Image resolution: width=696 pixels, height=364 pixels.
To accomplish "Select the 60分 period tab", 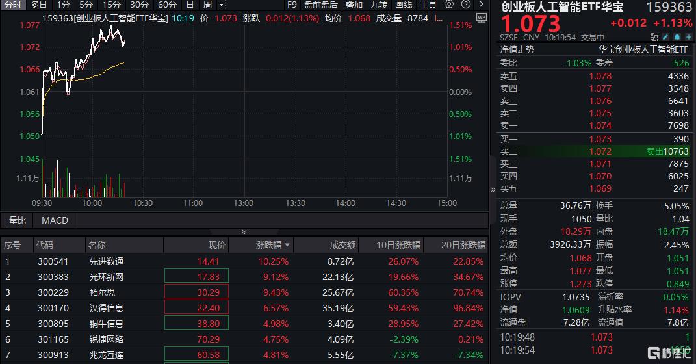I will (168, 5).
